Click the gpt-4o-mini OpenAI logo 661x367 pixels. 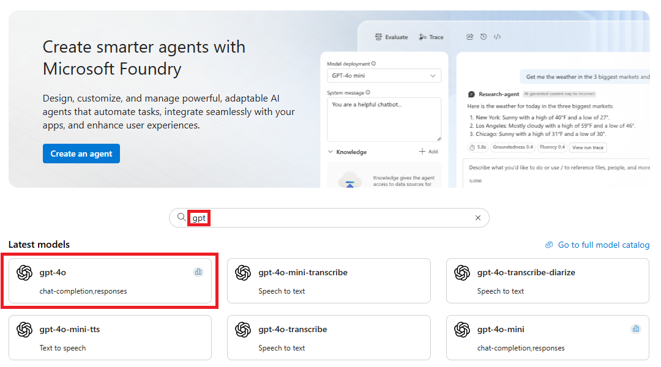tap(462, 330)
